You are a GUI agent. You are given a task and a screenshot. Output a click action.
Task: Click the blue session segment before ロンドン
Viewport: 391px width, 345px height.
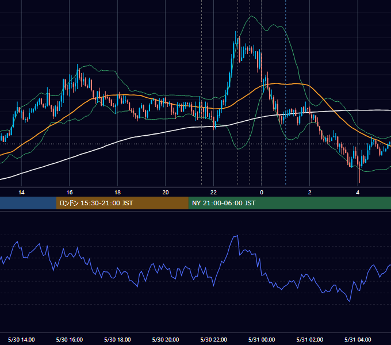point(28,203)
